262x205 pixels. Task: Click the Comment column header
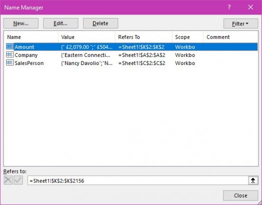point(230,37)
